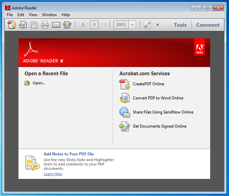Click Convert PDF to Word Online

[158, 98]
